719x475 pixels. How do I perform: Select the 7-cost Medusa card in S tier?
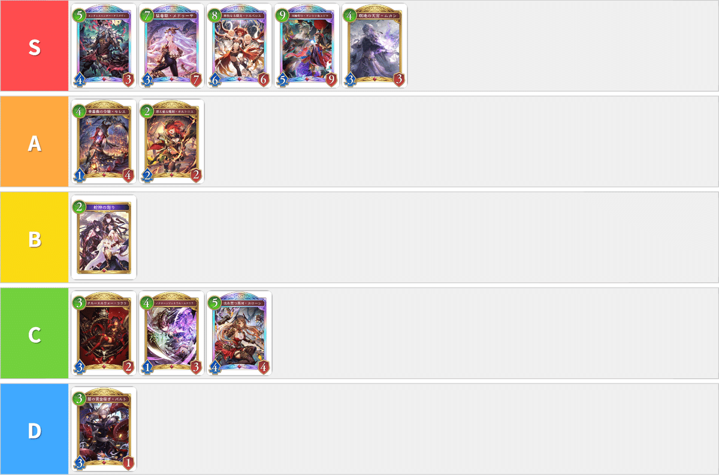171,46
